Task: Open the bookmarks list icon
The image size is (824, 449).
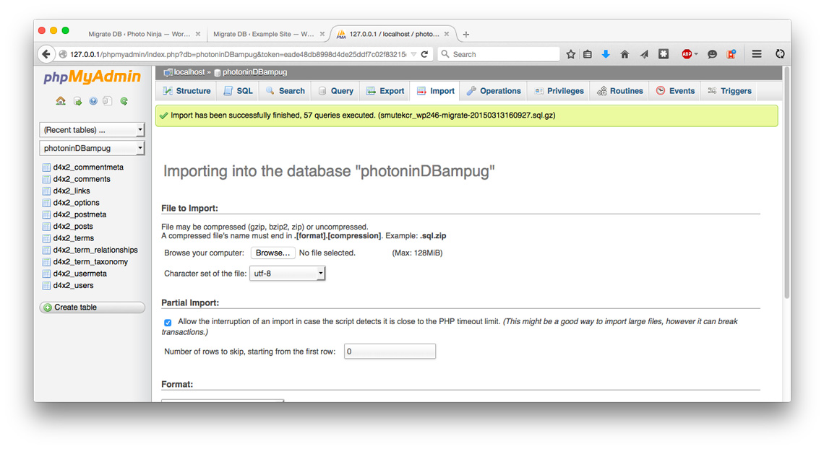Action: (x=588, y=54)
